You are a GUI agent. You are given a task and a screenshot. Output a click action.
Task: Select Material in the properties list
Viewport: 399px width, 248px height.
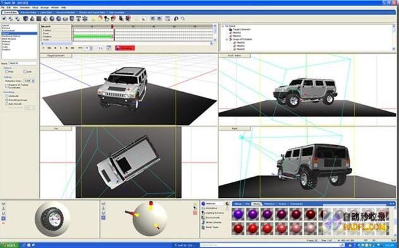6,42
